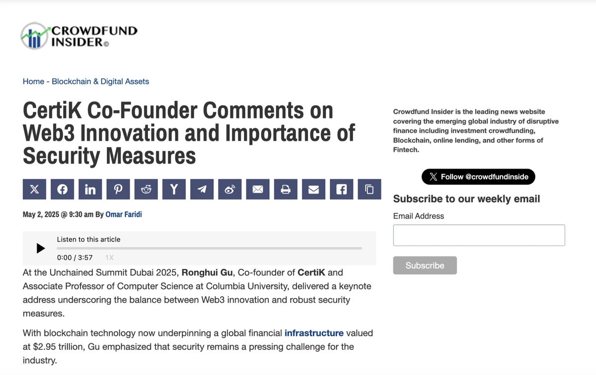Share the article on Weibo
The height and width of the screenshot is (375, 596).
click(x=230, y=189)
